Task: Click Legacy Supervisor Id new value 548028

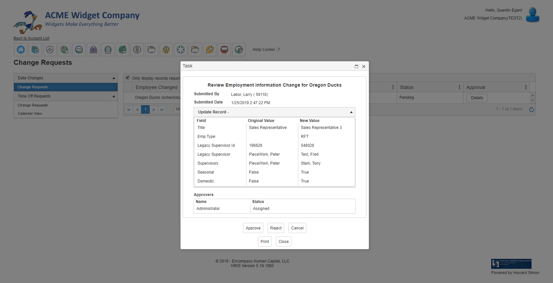Action: 308,145
